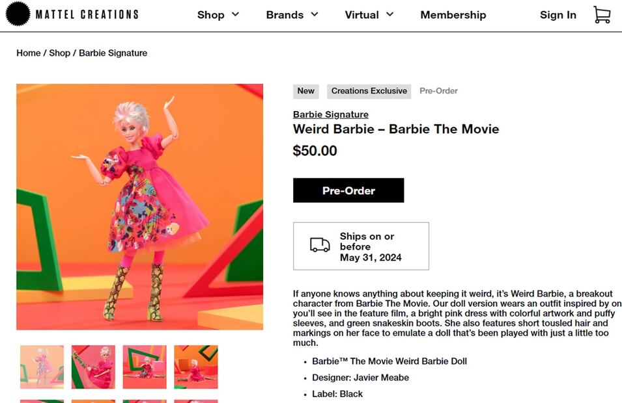Select the first doll thumbnail image
This screenshot has width=622, height=403.
(x=42, y=367)
